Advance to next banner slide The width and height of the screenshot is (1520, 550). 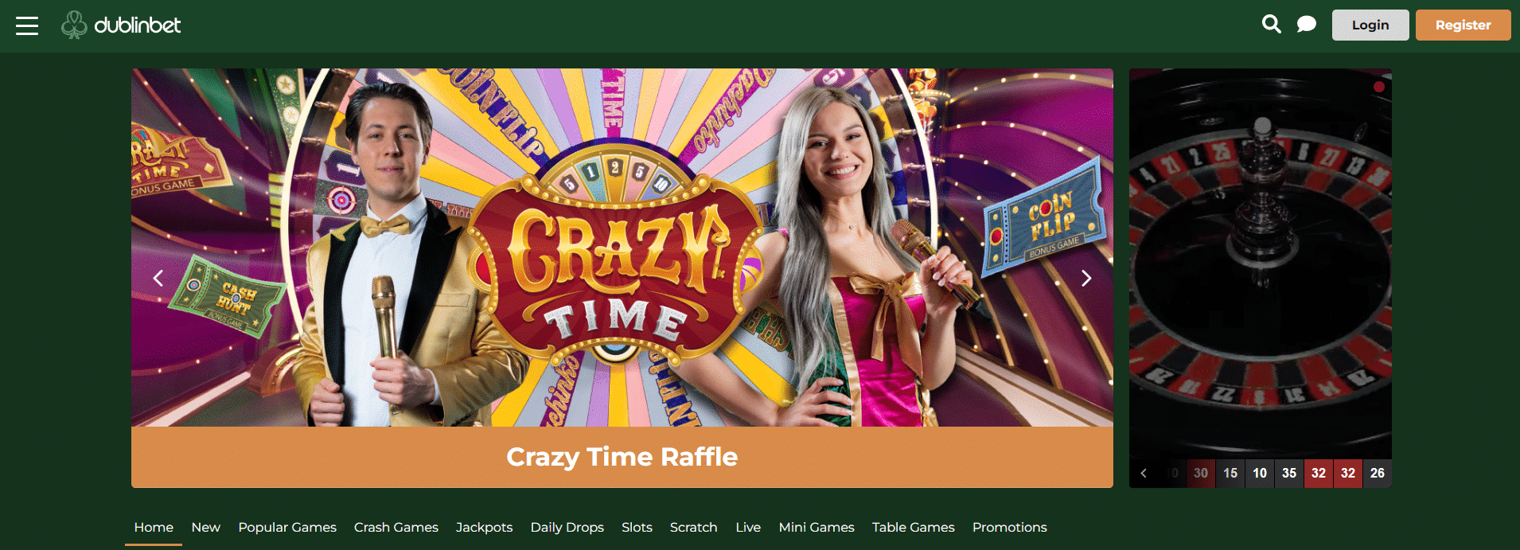pyautogui.click(x=1085, y=278)
